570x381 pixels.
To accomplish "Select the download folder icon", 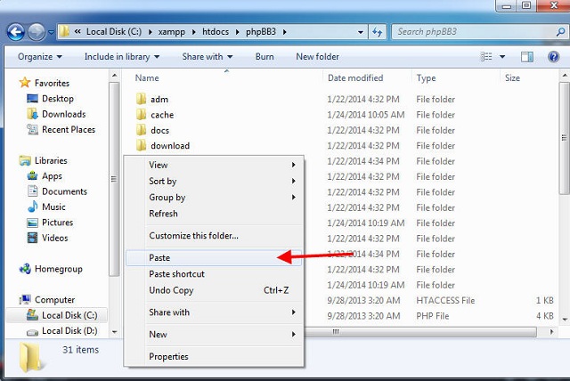I will click(141, 145).
